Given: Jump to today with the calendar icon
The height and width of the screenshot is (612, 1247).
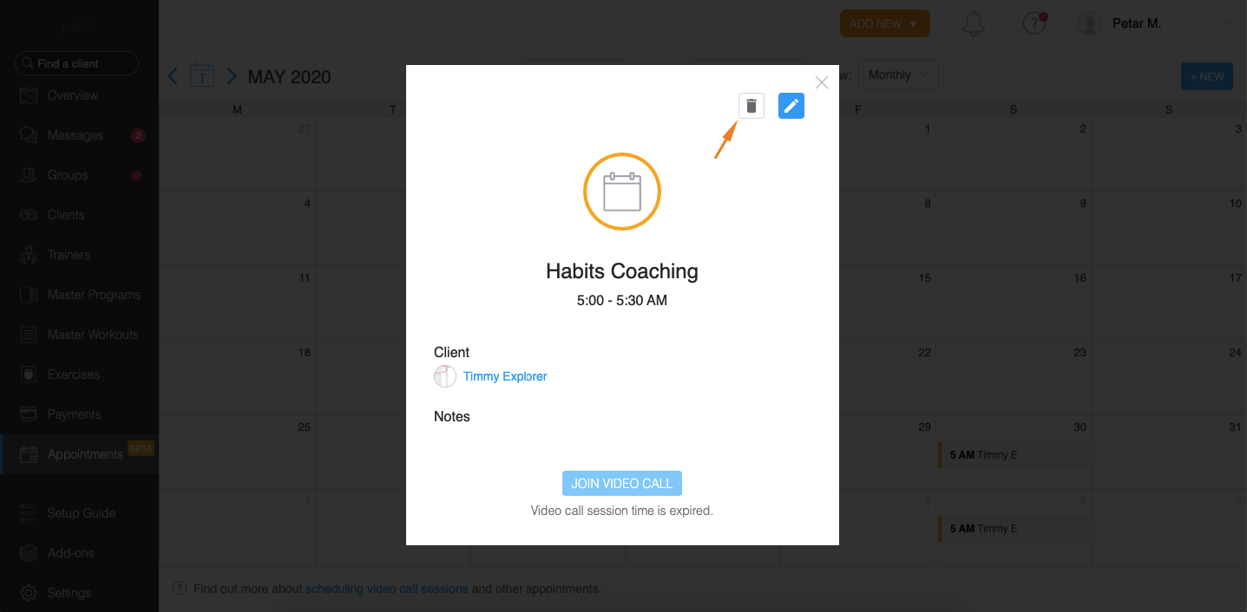Looking at the screenshot, I should coord(202,75).
